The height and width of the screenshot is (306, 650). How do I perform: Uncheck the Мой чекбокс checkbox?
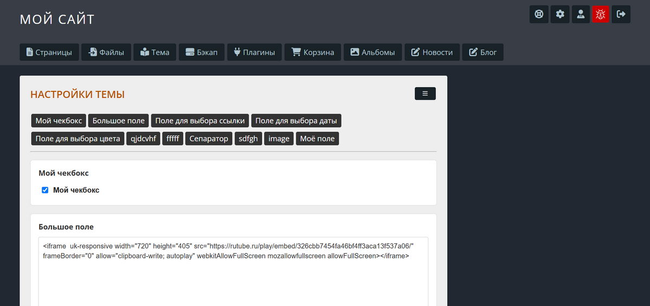click(45, 190)
